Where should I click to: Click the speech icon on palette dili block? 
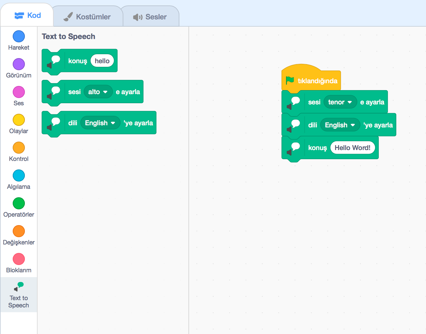(x=54, y=124)
